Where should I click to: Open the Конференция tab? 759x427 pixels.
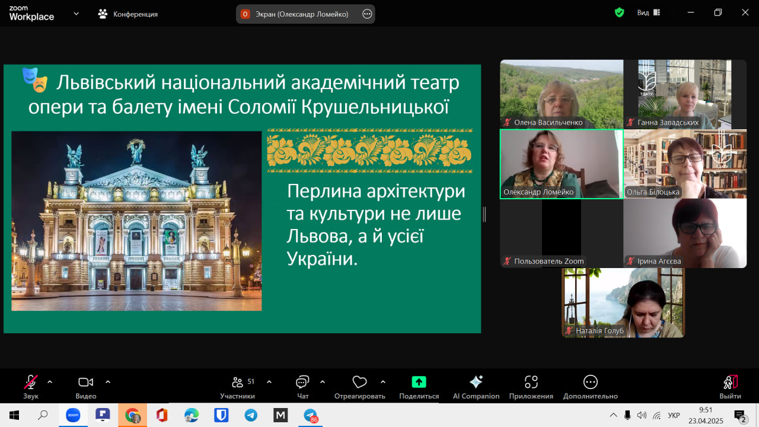coord(129,14)
